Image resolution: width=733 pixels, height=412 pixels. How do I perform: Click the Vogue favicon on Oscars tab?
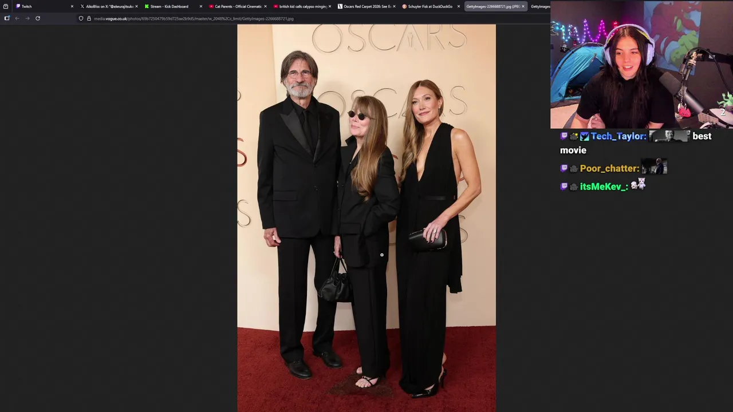click(340, 6)
